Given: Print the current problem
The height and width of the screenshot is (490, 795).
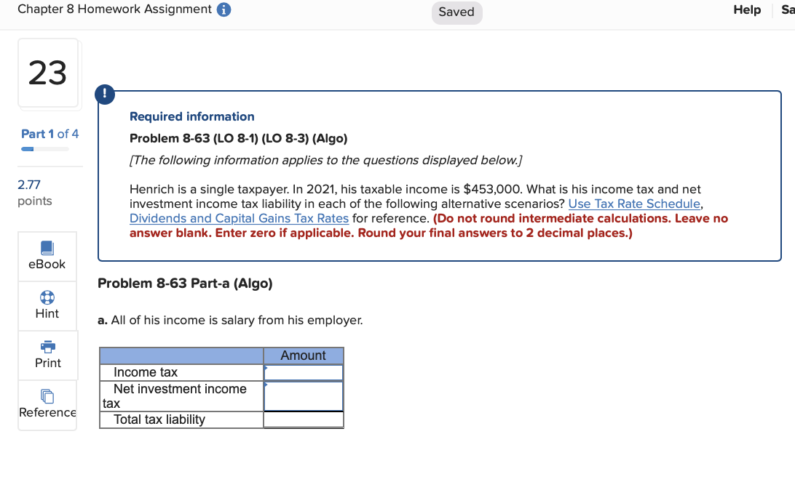Looking at the screenshot, I should point(47,355).
